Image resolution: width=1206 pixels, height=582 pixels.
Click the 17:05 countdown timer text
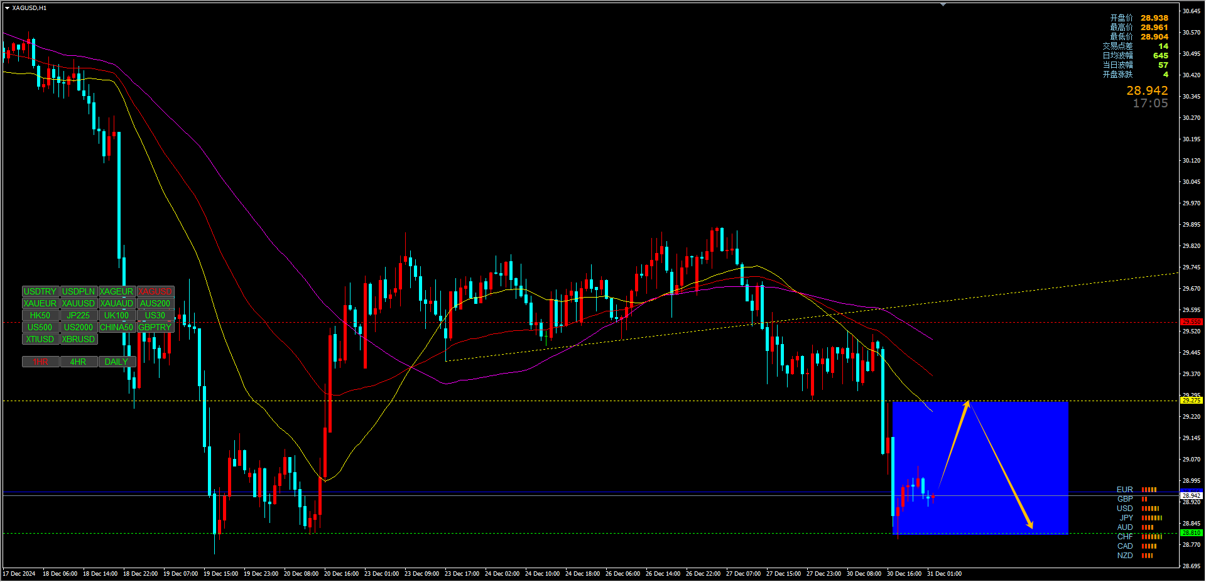pos(1150,104)
